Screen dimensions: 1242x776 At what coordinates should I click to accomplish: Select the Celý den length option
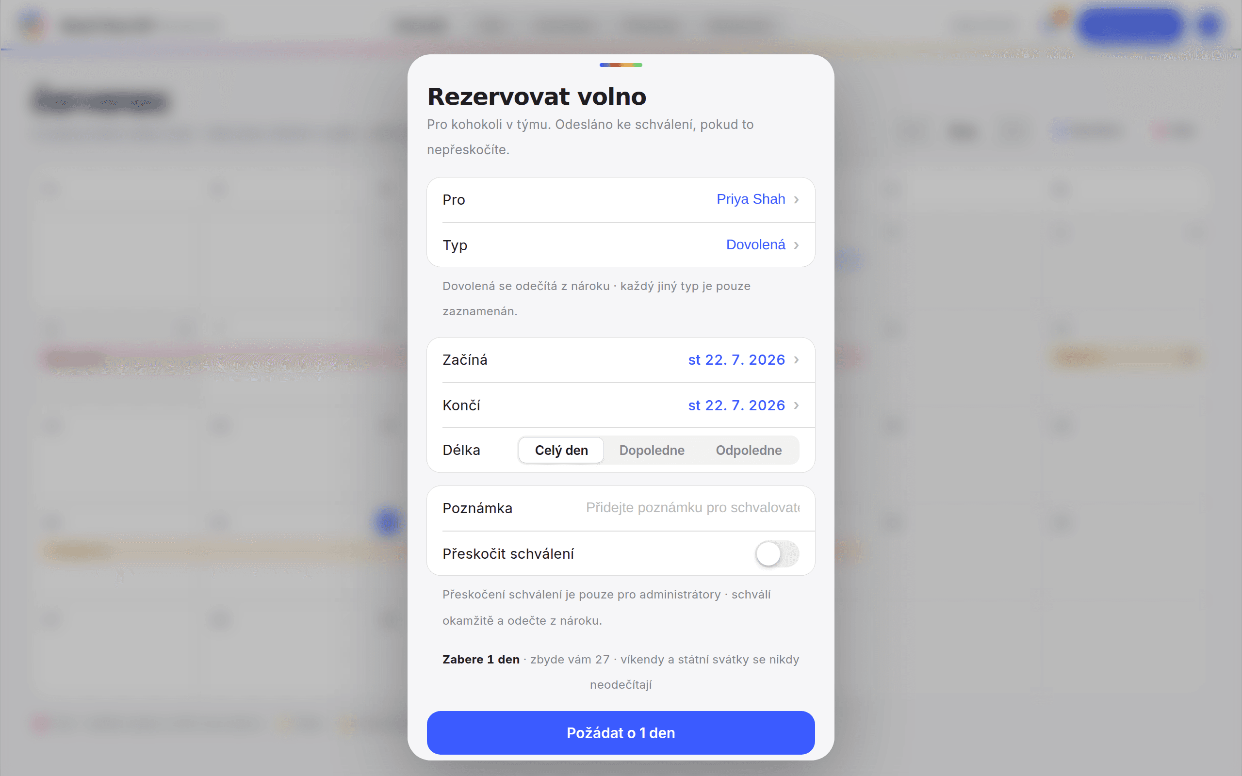[561, 450]
